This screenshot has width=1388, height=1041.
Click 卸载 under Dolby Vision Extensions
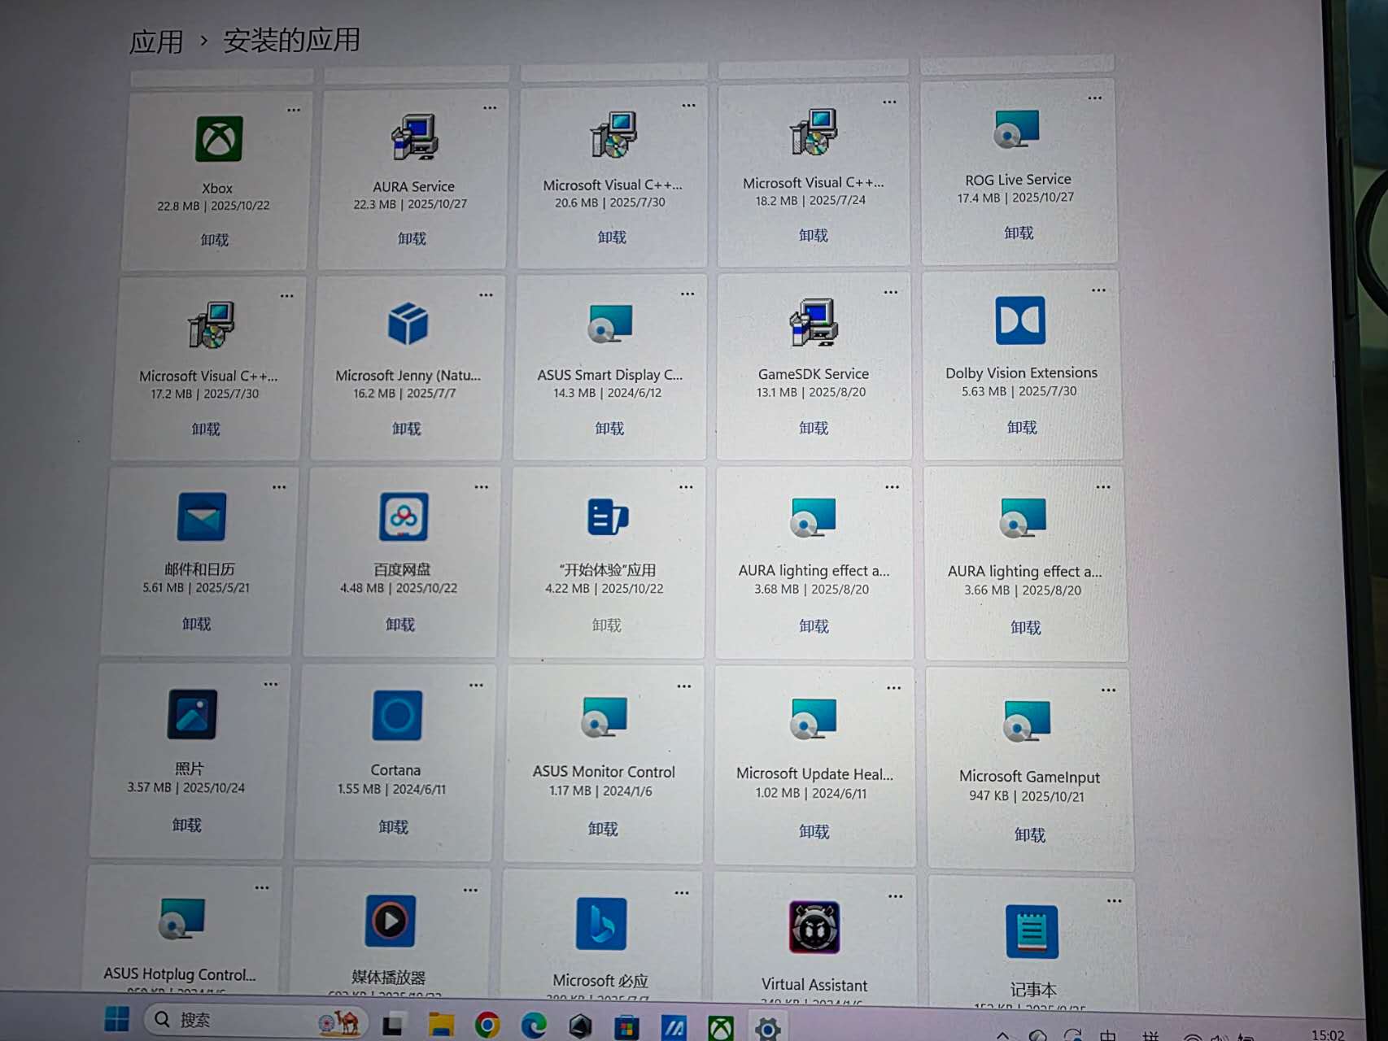[1022, 427]
